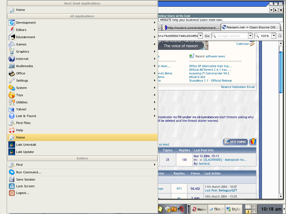Click the Lock Screen padlock icon

click(12, 186)
